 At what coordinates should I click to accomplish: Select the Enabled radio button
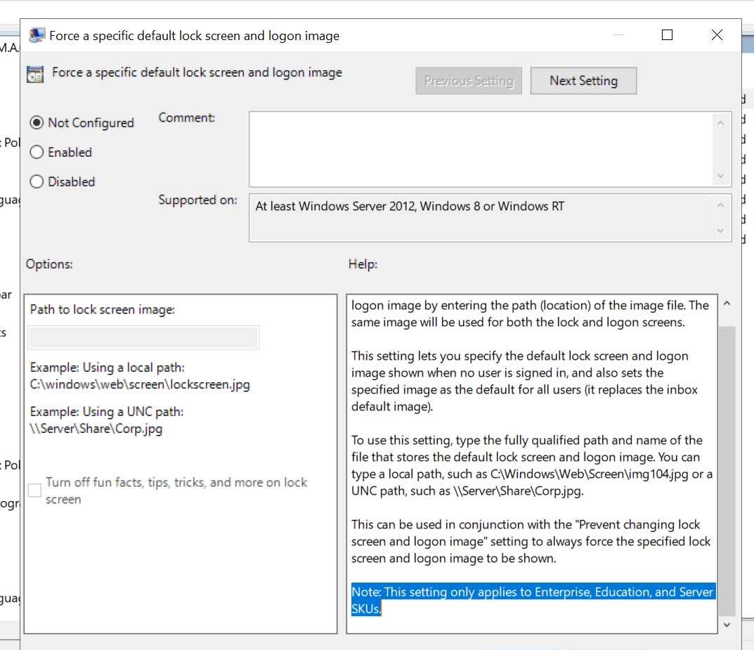(37, 152)
